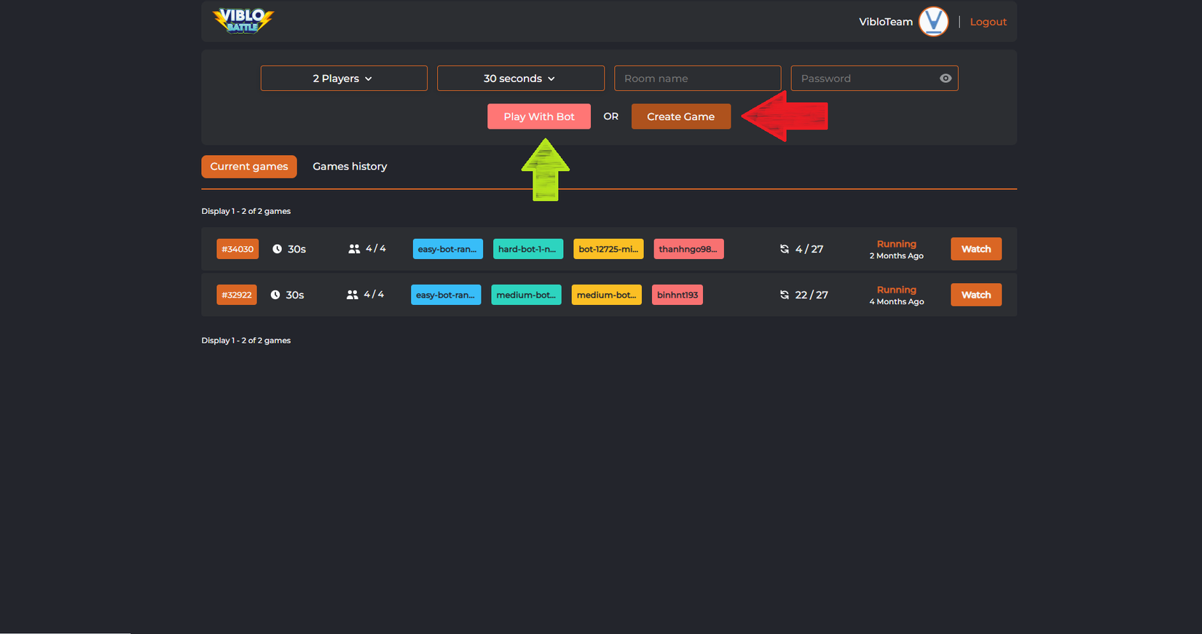Watch game #34030
1202x634 pixels.
[976, 249]
